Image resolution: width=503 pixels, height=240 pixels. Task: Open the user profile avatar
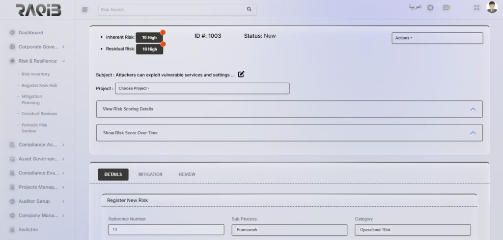coord(492,7)
